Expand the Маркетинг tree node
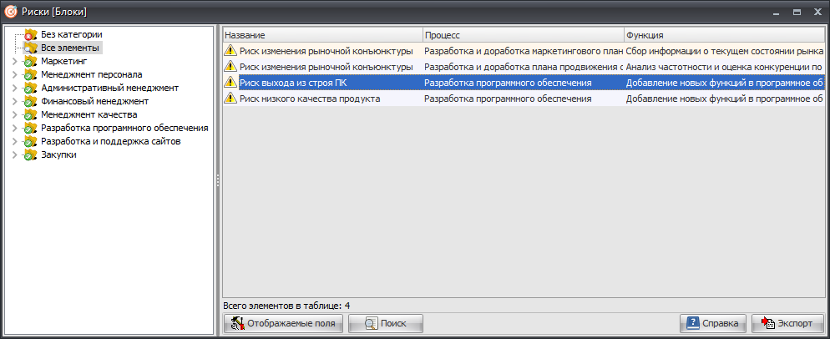Image resolution: width=830 pixels, height=339 pixels. tap(14, 62)
